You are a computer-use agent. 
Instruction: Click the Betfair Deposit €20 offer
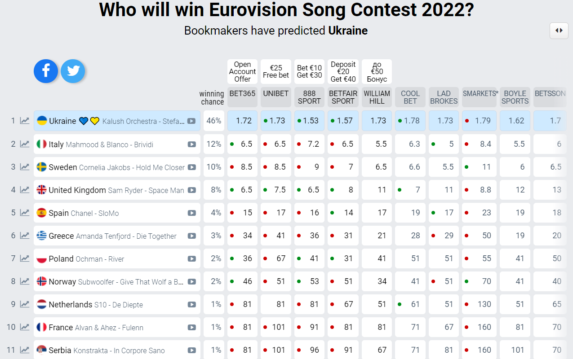coord(343,72)
